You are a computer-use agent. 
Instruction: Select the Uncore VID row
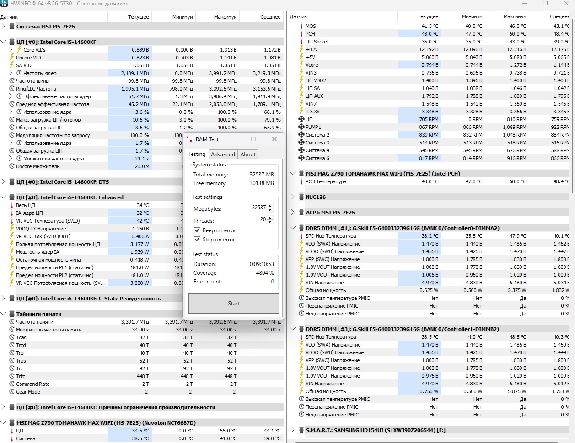[x=142, y=58]
